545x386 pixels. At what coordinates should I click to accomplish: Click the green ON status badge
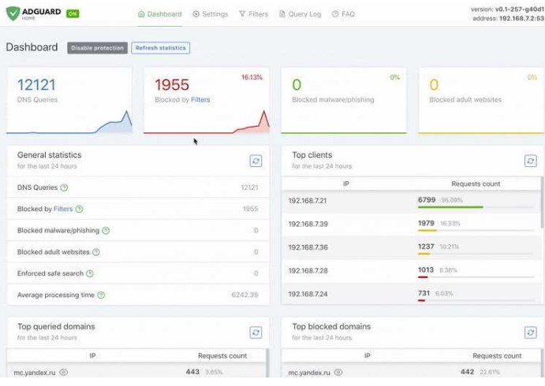click(73, 13)
